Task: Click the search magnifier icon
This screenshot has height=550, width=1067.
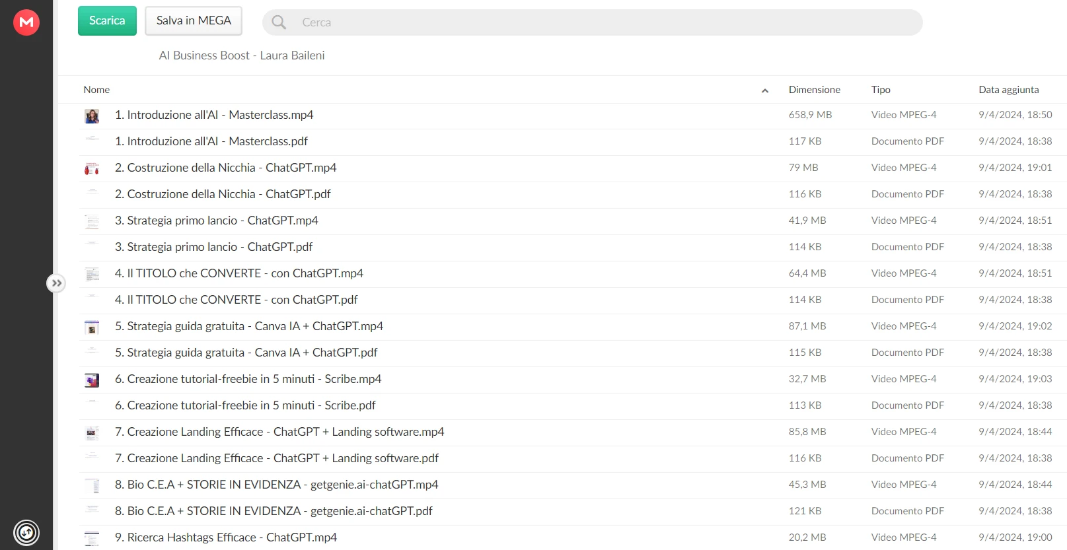Action: tap(279, 22)
